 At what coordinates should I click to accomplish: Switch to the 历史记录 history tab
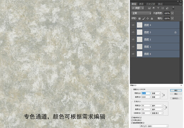click(151, 4)
